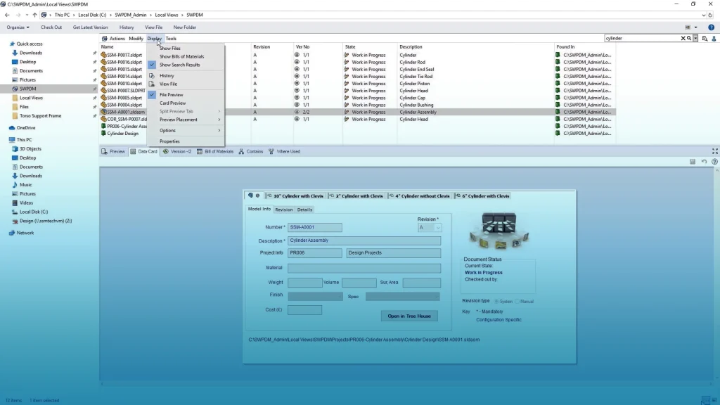Click Get Latest Version in the toolbar
The height and width of the screenshot is (405, 720).
pyautogui.click(x=90, y=27)
